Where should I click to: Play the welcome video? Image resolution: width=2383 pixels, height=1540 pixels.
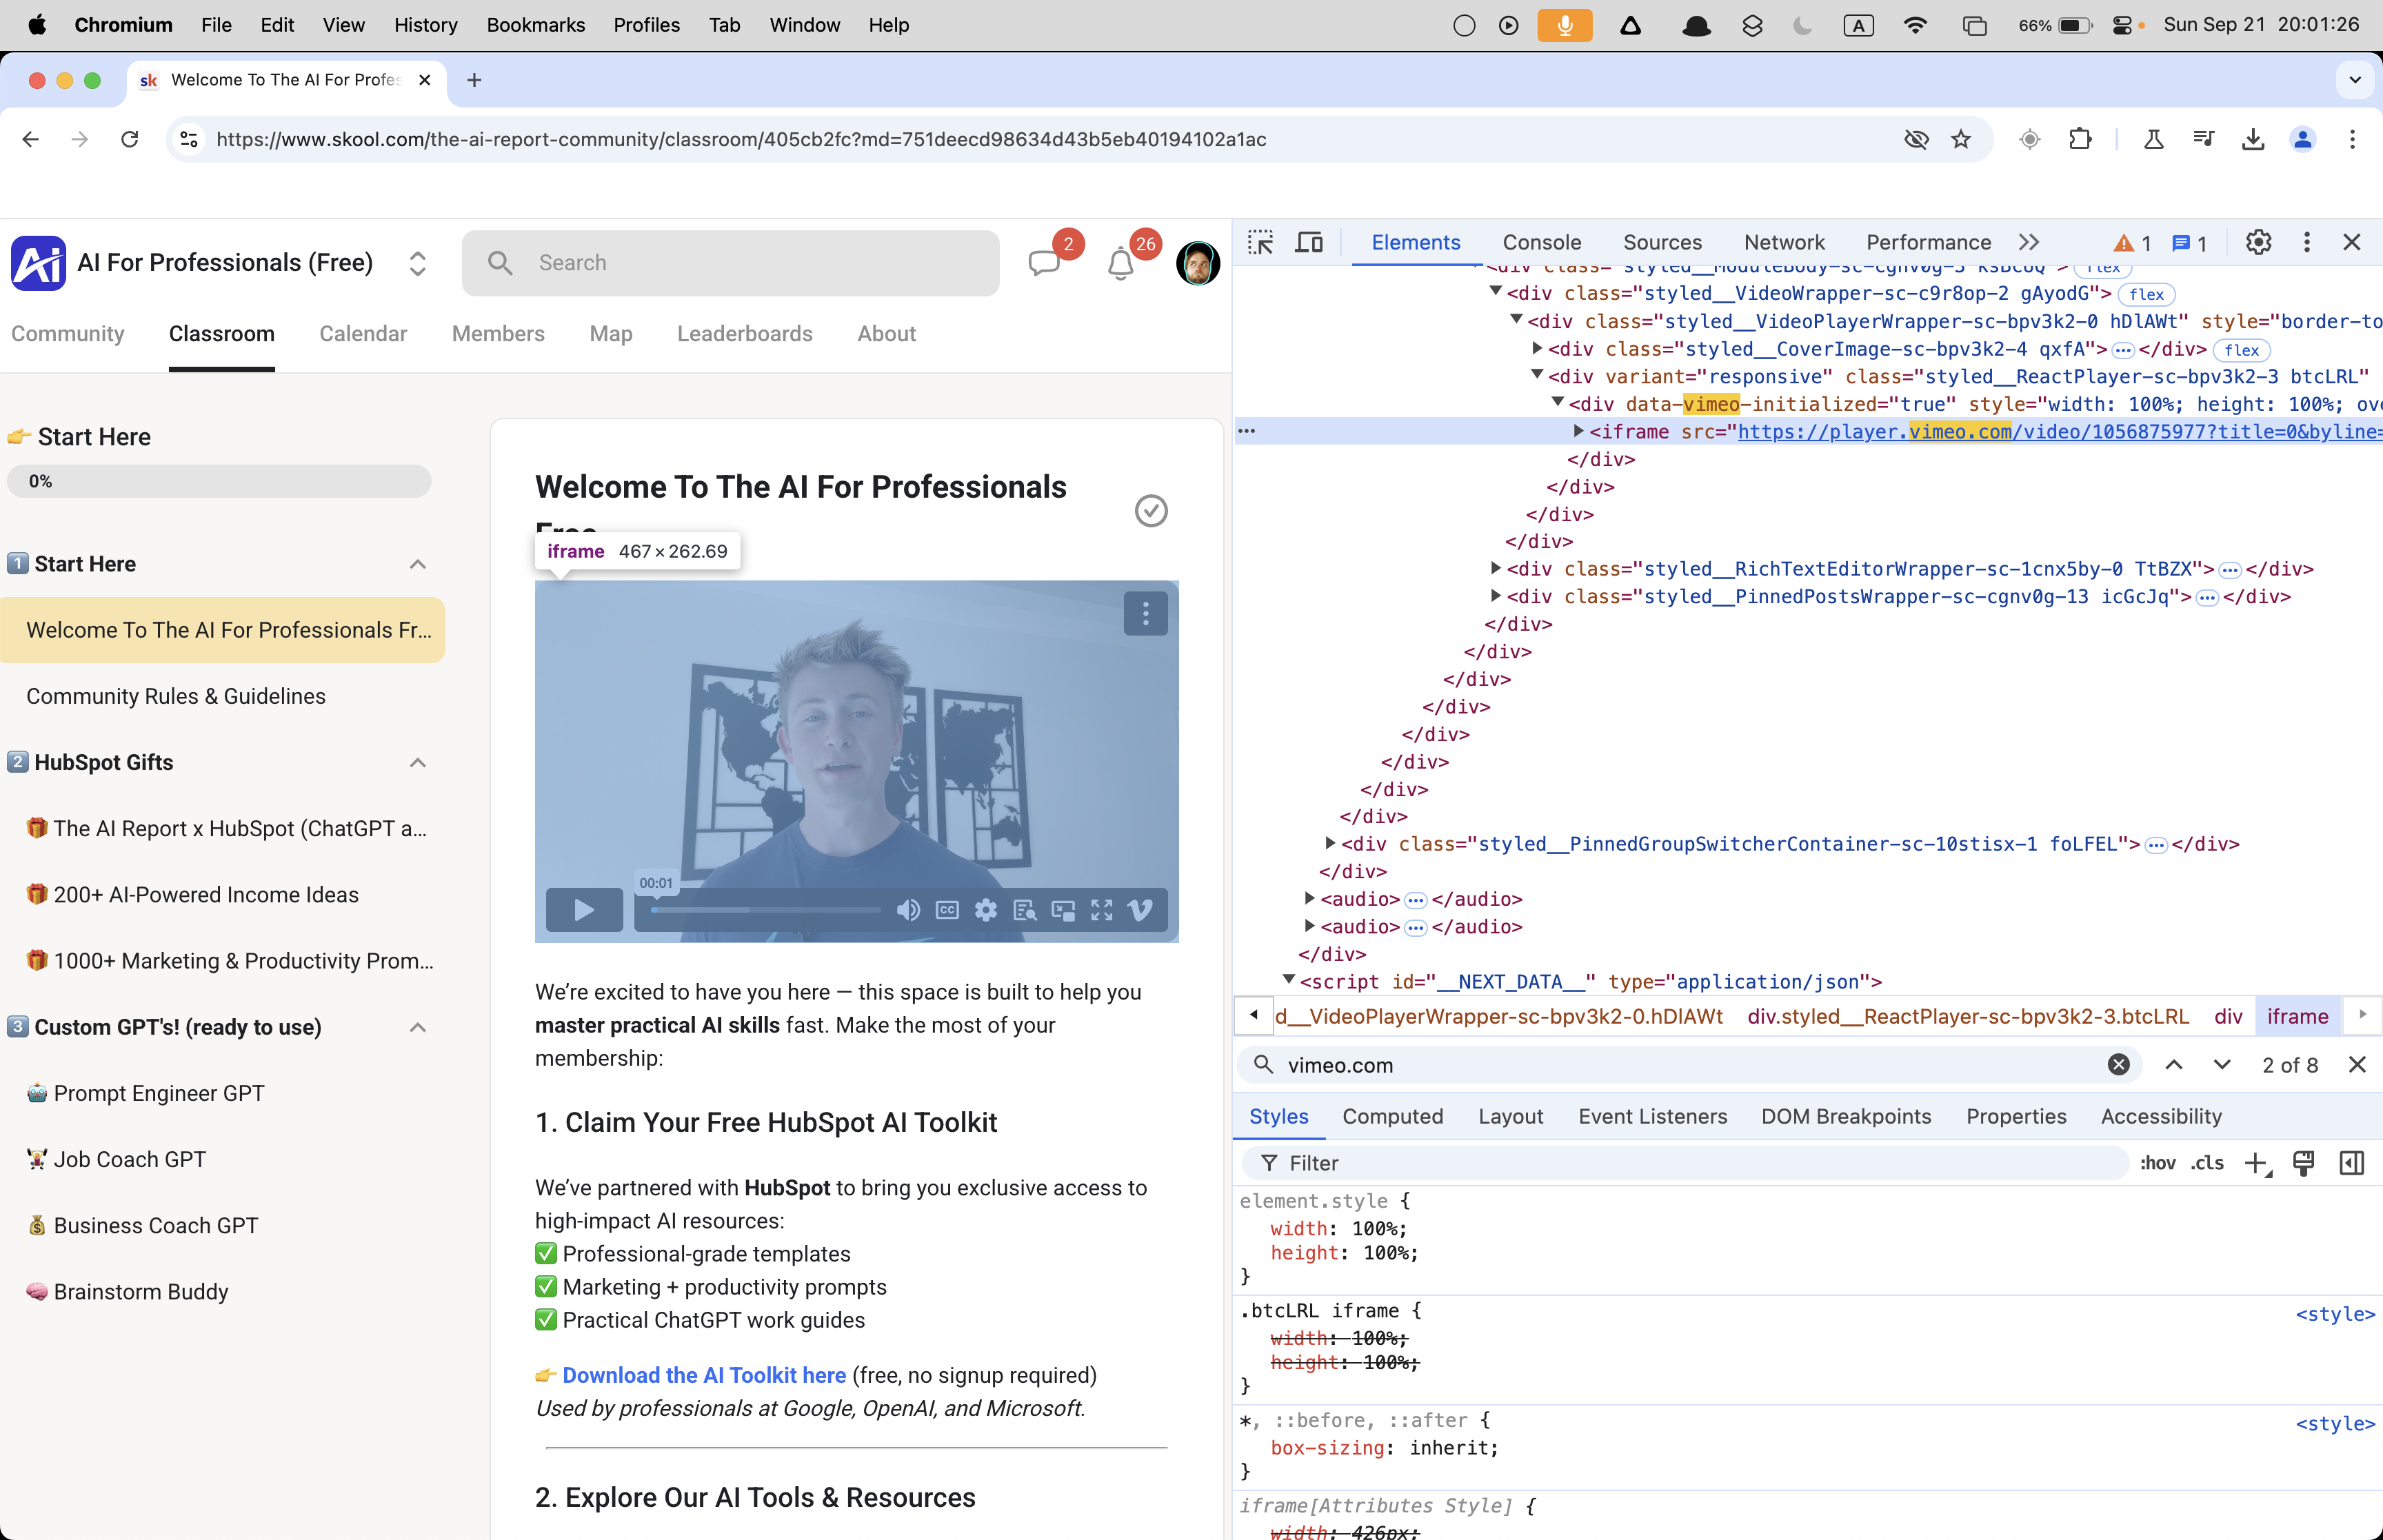pyautogui.click(x=584, y=910)
